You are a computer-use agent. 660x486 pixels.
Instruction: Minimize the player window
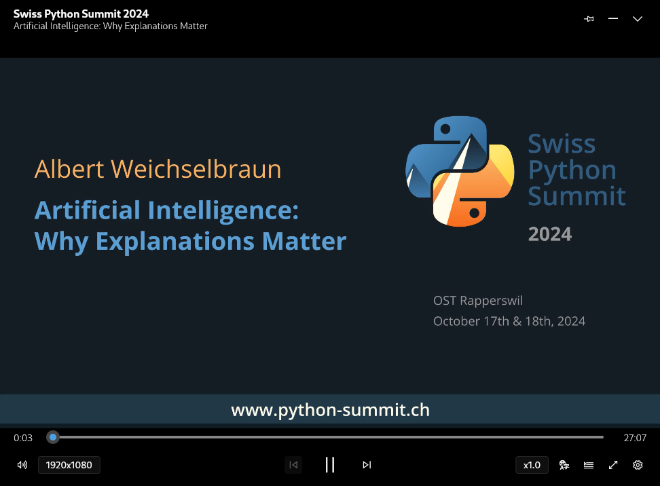(613, 18)
